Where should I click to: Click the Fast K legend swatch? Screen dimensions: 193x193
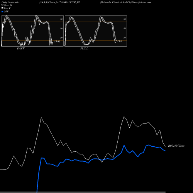coord(2,8)
